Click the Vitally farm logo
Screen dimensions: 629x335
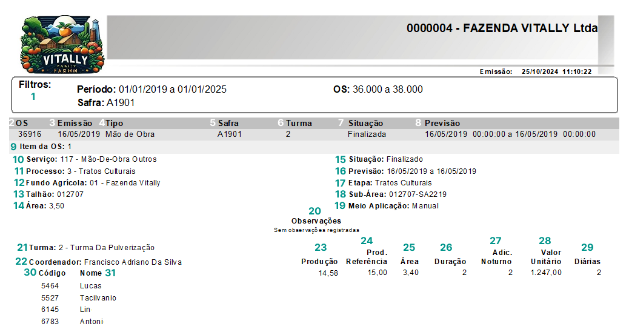[62, 45]
